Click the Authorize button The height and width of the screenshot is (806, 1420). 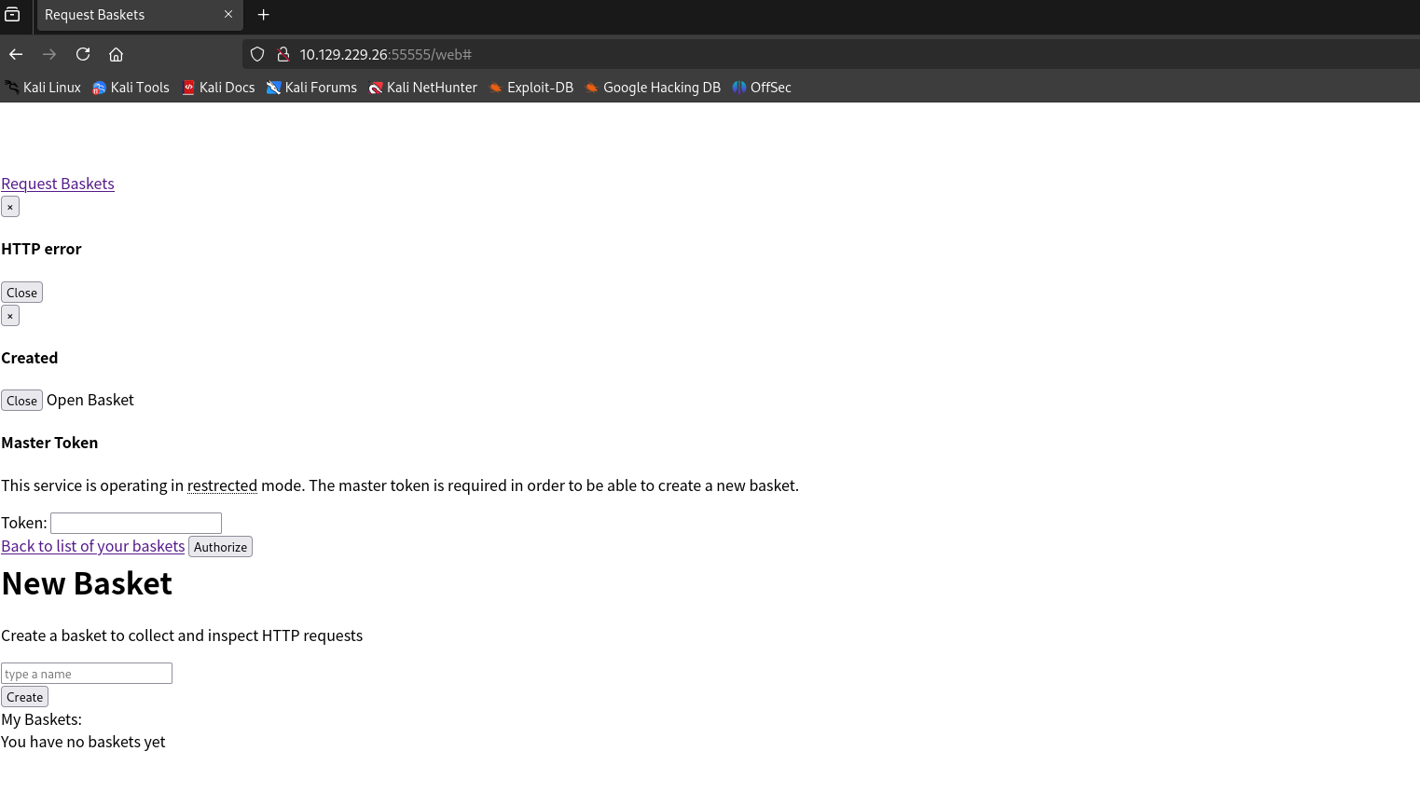[x=220, y=547]
